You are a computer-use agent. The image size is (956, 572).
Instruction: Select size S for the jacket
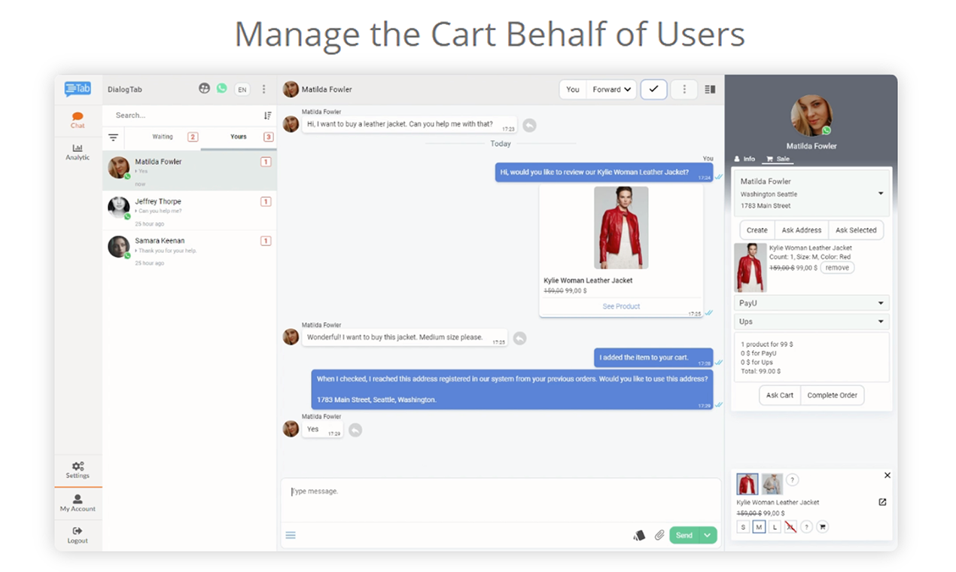[x=743, y=527]
